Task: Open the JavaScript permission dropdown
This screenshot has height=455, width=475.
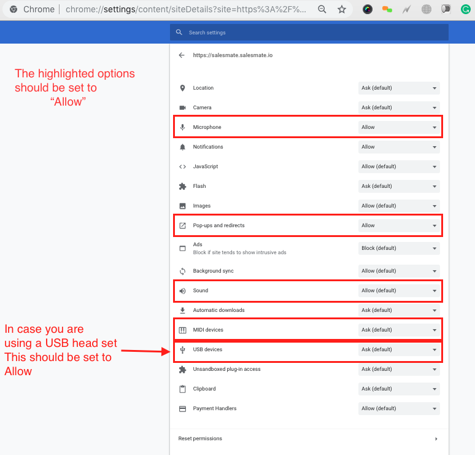Action: coord(399,167)
